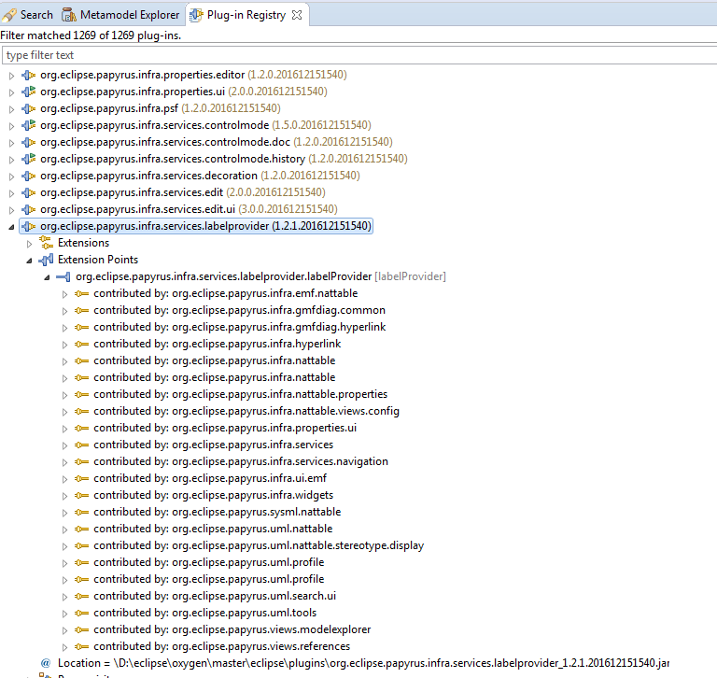Image resolution: width=717 pixels, height=678 pixels.
Task: Expand contribution from uml.tools
Action: pos(65,614)
